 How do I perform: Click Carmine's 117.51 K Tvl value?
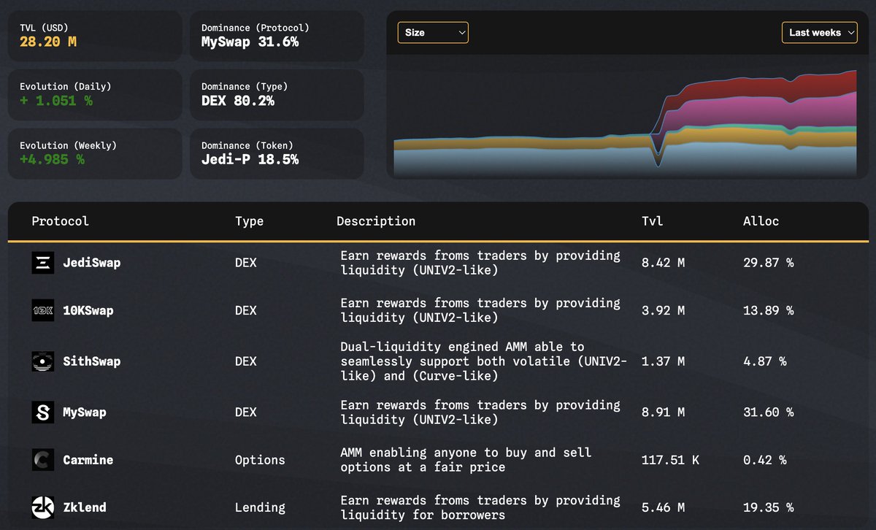pyautogui.click(x=670, y=460)
